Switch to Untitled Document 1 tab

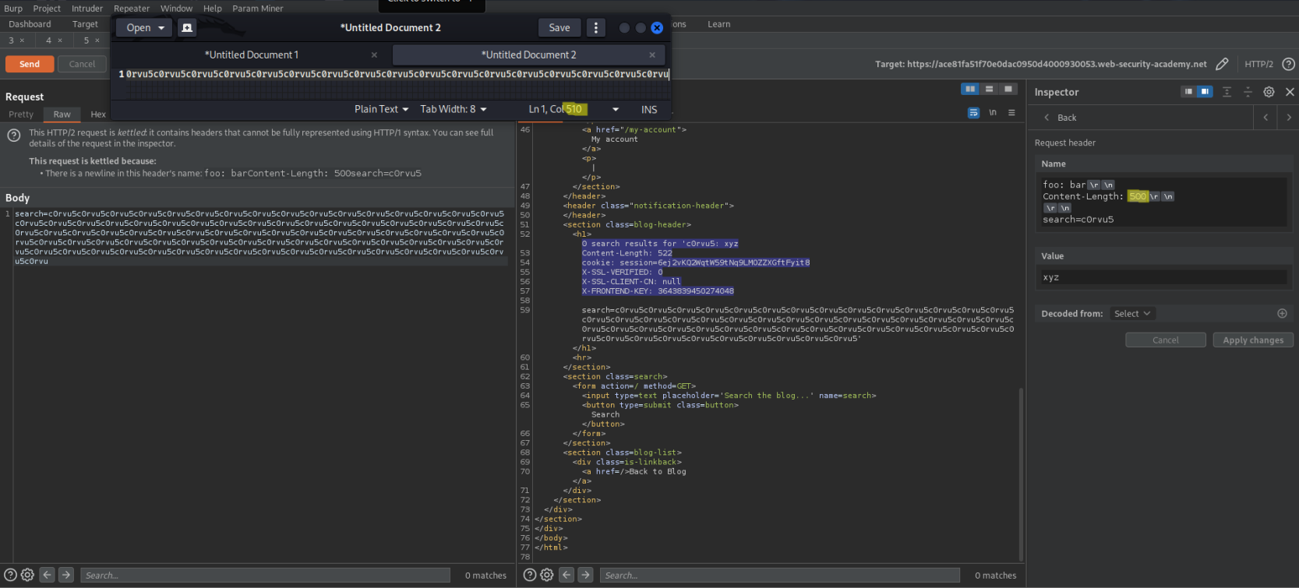pos(251,55)
